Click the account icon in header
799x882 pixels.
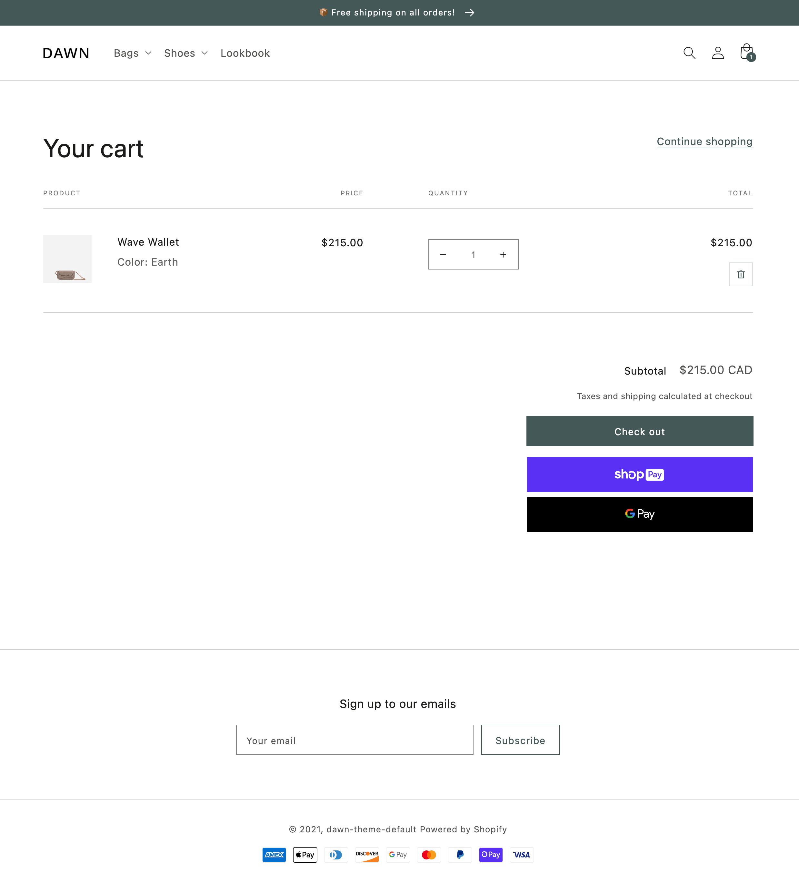[717, 53]
